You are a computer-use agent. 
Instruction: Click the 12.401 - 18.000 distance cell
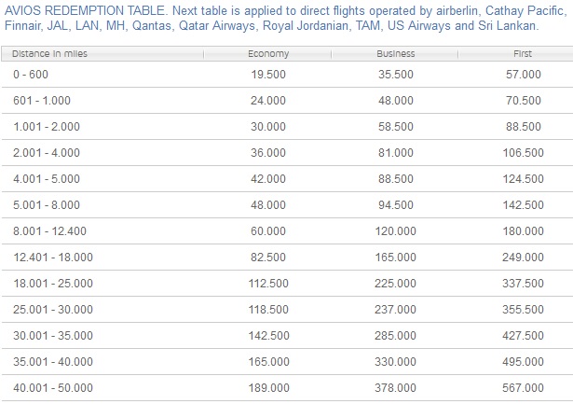coord(48,256)
